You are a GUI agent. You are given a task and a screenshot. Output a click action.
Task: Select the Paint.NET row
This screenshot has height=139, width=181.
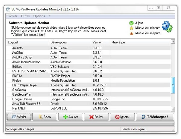[x=88, y=108]
